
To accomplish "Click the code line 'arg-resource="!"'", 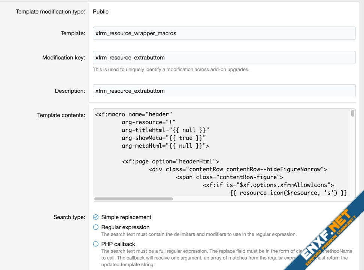I will (x=148, y=122).
